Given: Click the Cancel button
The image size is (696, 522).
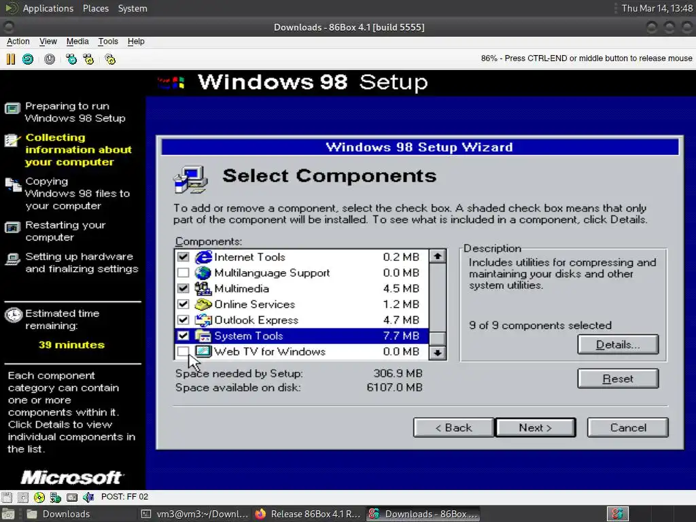Looking at the screenshot, I should [x=627, y=428].
